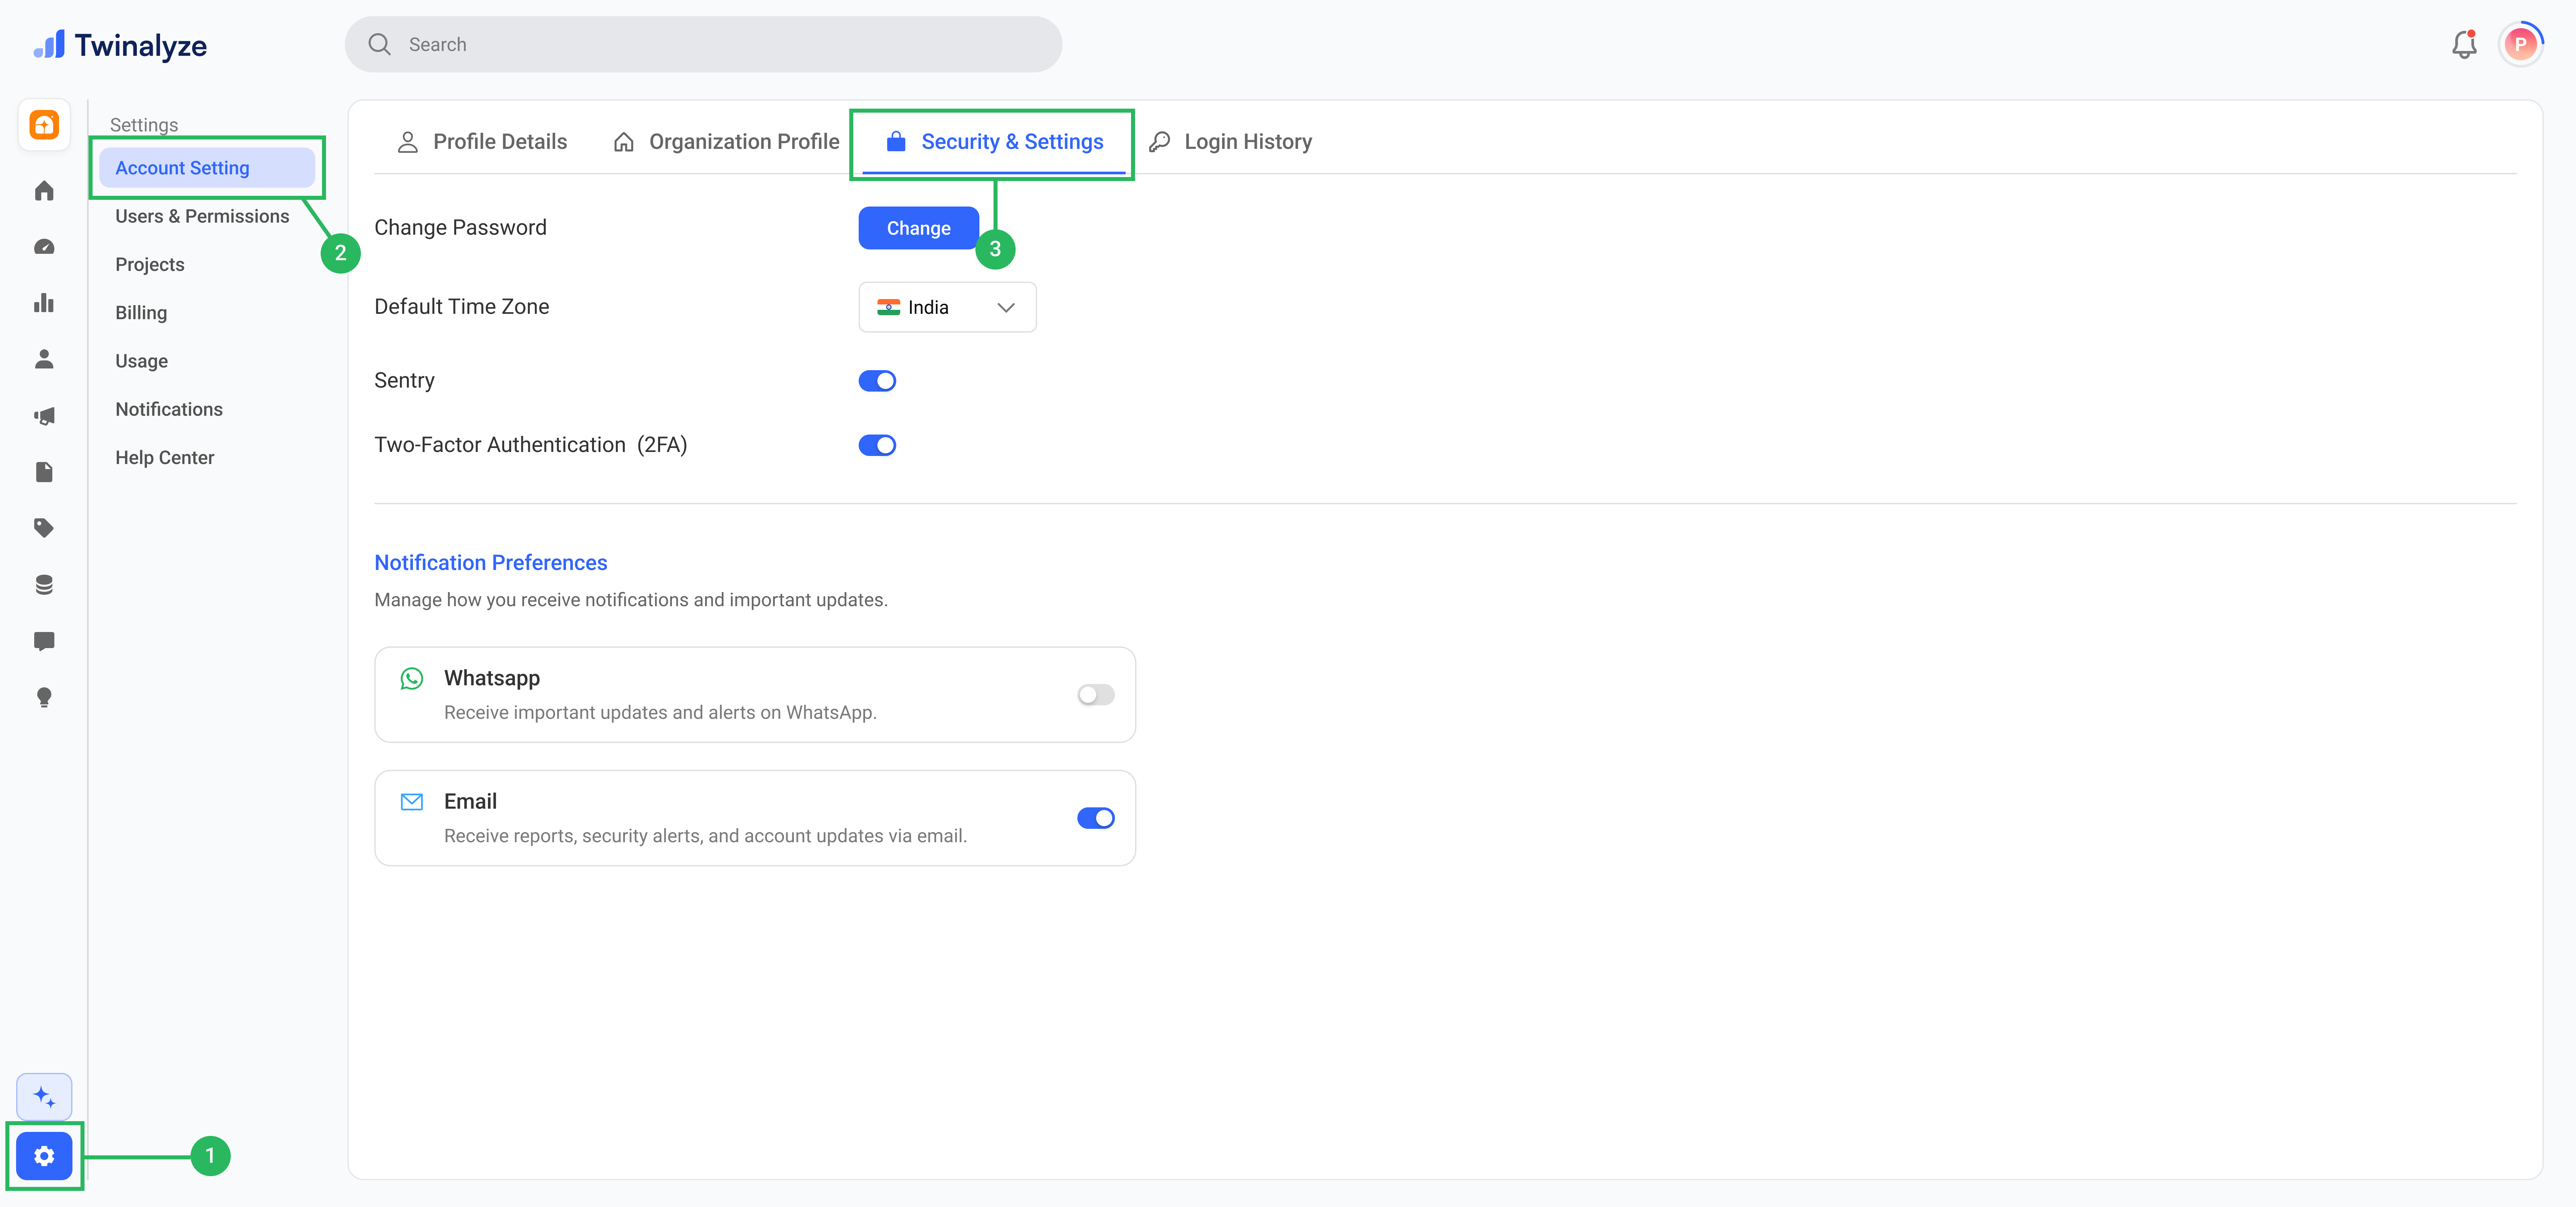Open the dashboard gauge sidebar icon
The image size is (2576, 1207).
click(x=44, y=247)
